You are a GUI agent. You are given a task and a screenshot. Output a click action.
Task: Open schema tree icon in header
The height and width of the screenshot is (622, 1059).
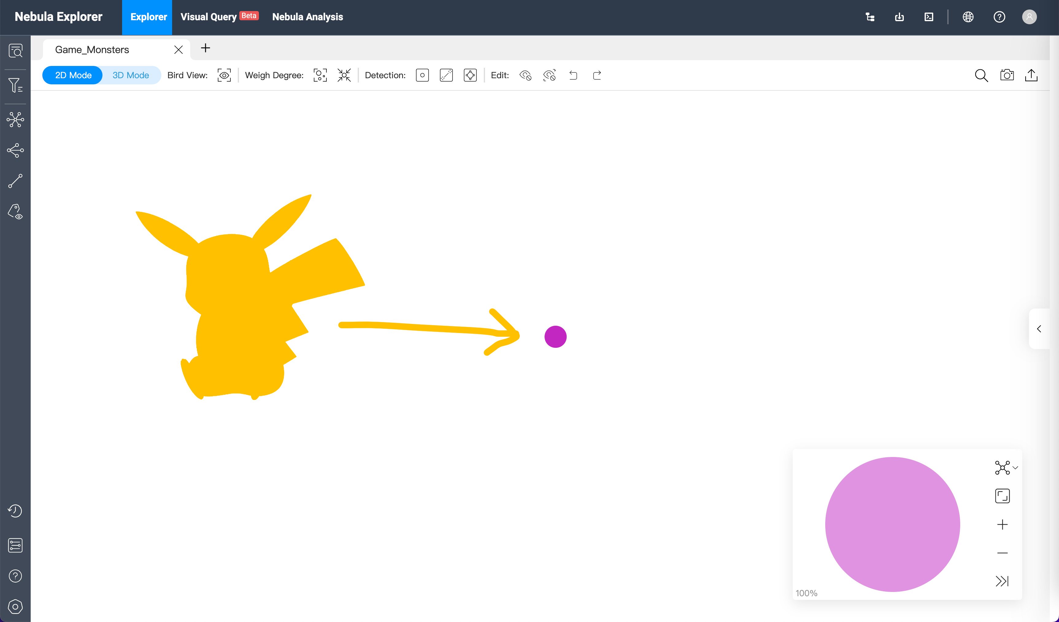[x=870, y=17]
